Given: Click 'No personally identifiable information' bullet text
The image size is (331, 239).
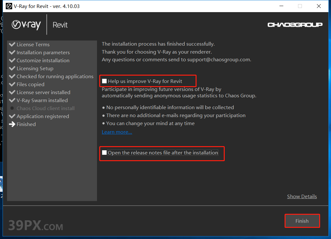Looking at the screenshot, I should pyautogui.click(x=170, y=108).
